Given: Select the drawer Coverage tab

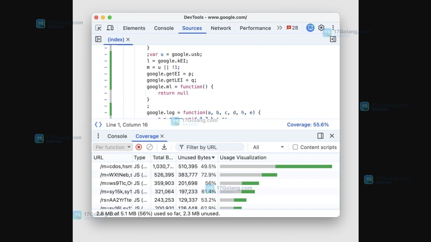Looking at the screenshot, I should [147, 136].
